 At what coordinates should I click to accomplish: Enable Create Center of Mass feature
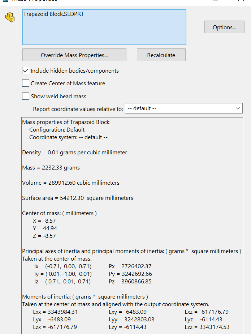pyautogui.click(x=26, y=83)
